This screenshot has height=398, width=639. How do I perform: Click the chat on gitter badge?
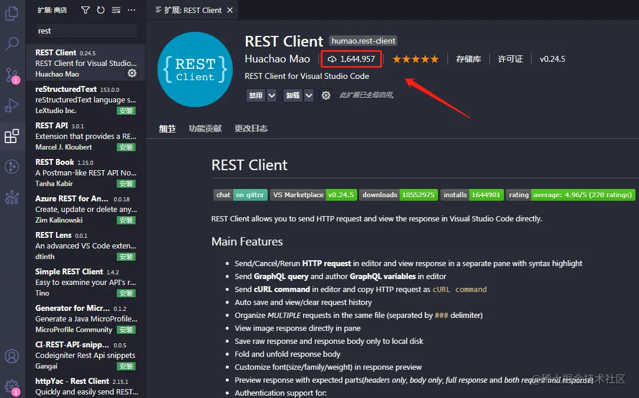point(241,195)
